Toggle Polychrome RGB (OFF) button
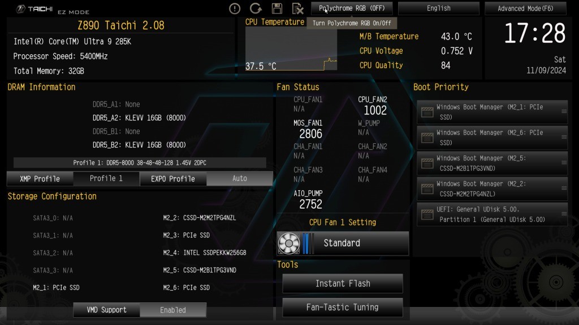This screenshot has height=325, width=579. [x=352, y=8]
